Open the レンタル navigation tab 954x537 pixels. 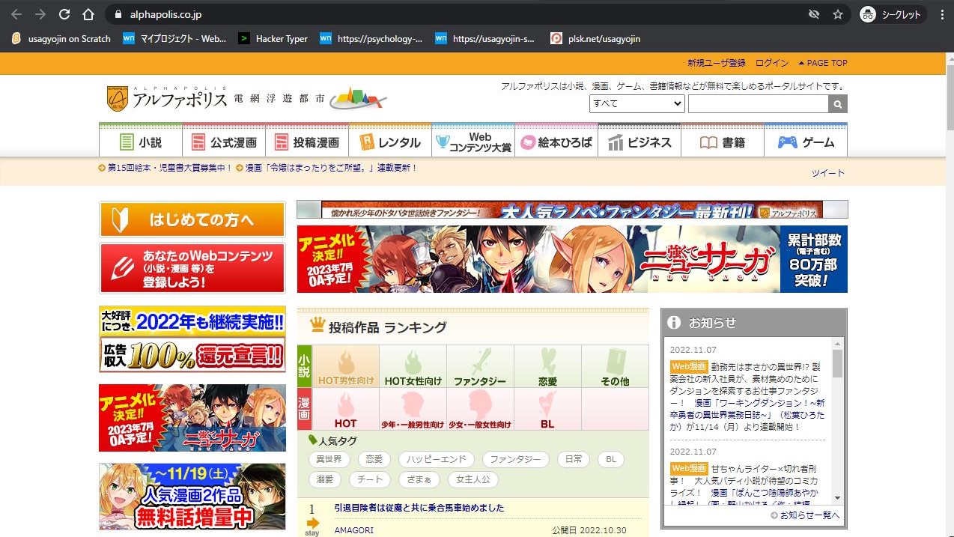click(x=390, y=142)
